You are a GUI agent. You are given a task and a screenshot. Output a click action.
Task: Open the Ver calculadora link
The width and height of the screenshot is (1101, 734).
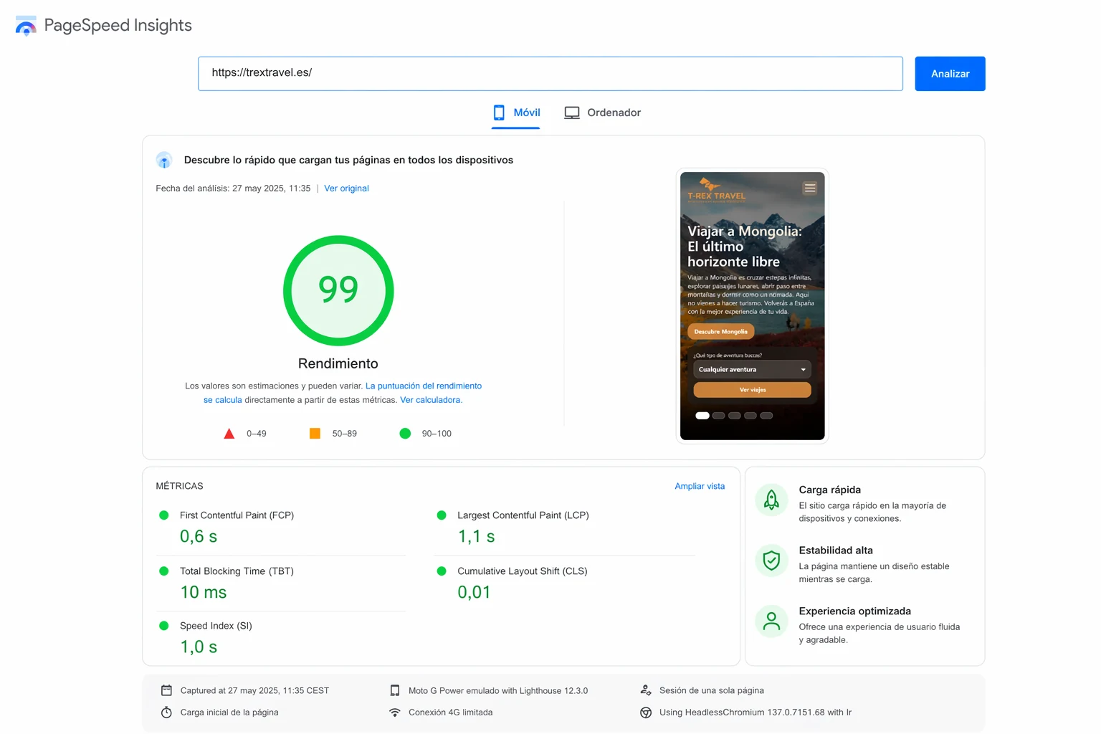click(431, 400)
